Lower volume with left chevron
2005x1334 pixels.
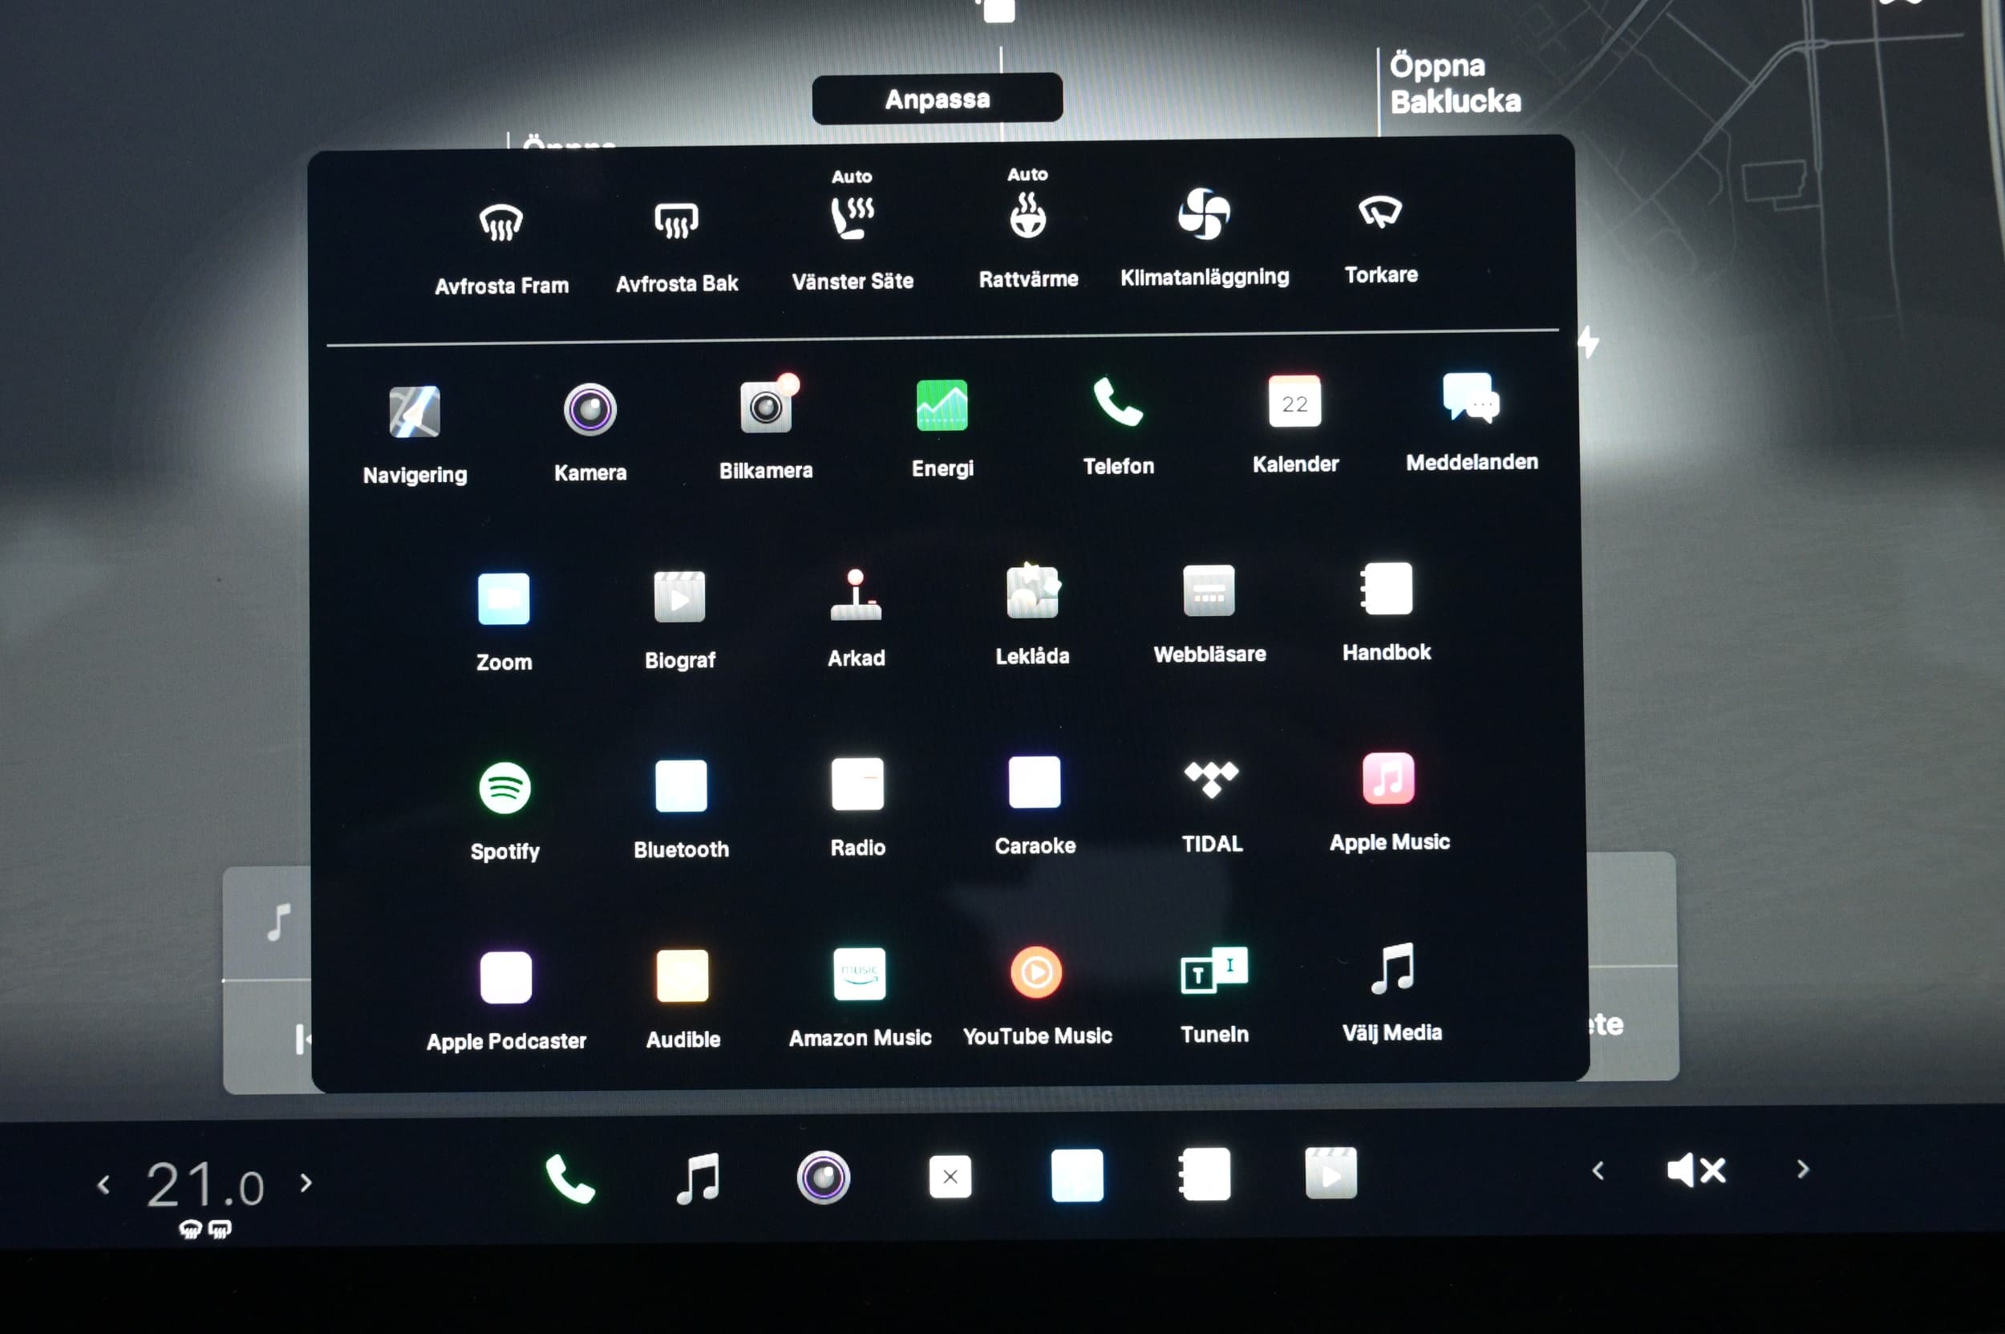[x=1598, y=1171]
